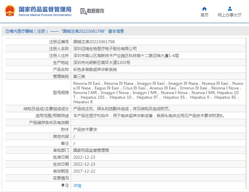Select the 产品储存条件及有效期 label
249x192 pixels.
pos(49,123)
